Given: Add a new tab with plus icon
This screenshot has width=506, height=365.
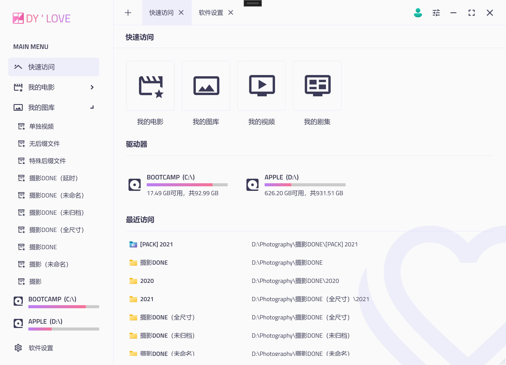Looking at the screenshot, I should (x=128, y=13).
